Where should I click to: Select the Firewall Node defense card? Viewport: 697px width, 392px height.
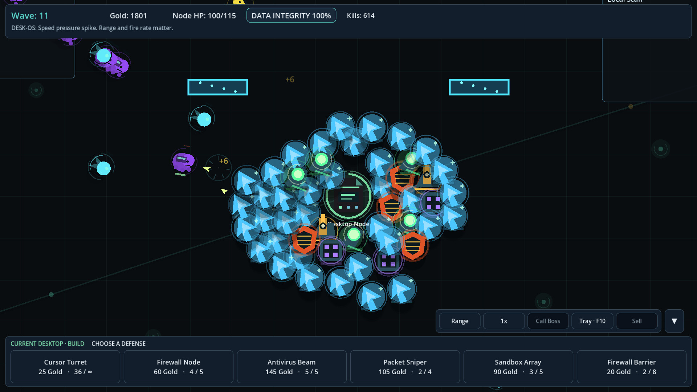pos(178,367)
